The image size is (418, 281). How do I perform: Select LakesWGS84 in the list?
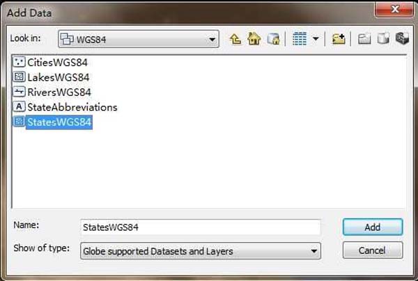(x=51, y=77)
